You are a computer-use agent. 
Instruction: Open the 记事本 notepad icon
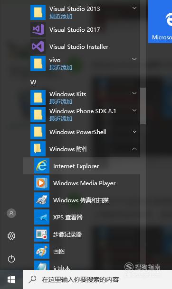coord(42,265)
